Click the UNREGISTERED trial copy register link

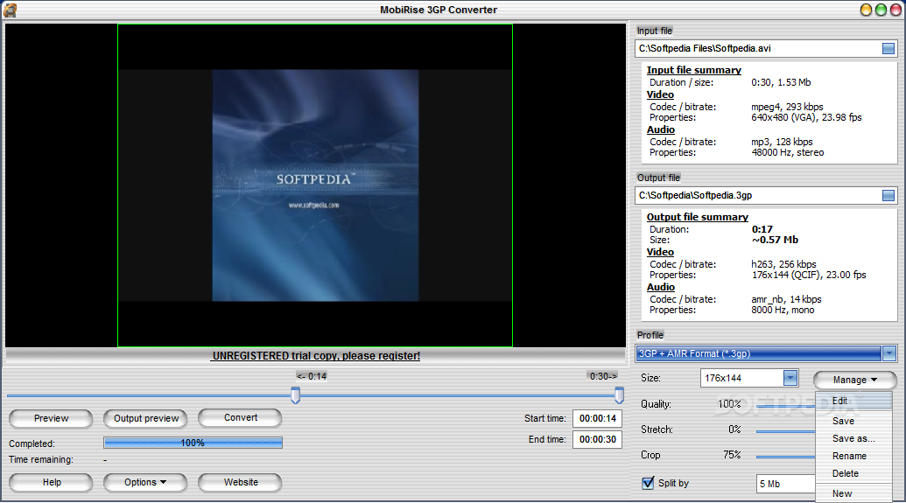(x=316, y=356)
